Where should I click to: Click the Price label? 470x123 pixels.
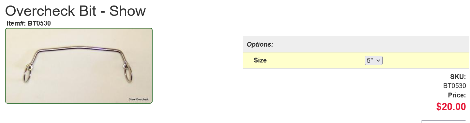[x=457, y=95]
